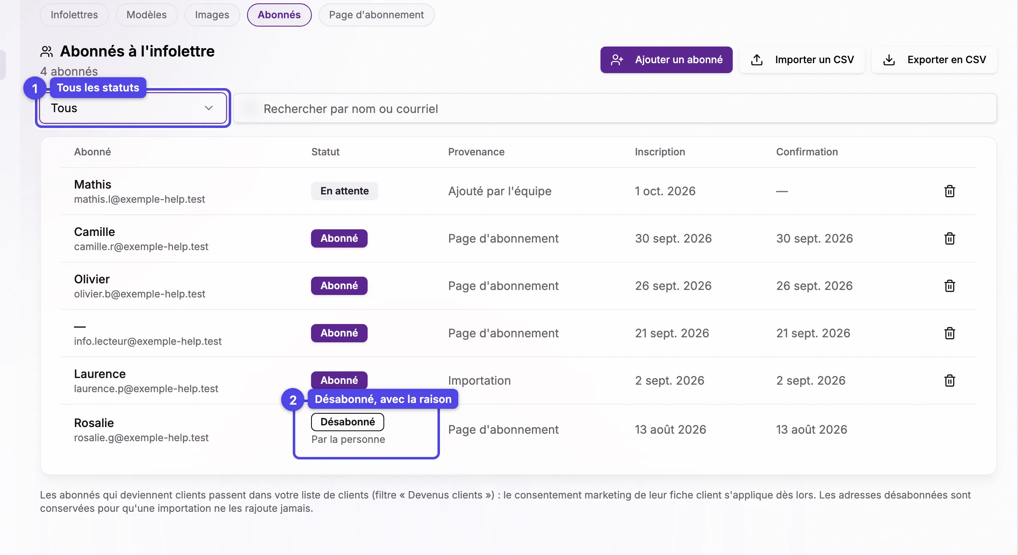Select the Abonnés tab

point(279,15)
